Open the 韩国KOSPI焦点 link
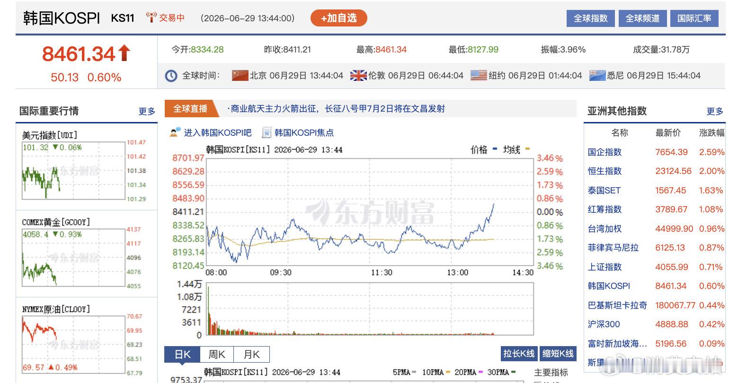This screenshot has height=383, width=729. click(x=304, y=132)
